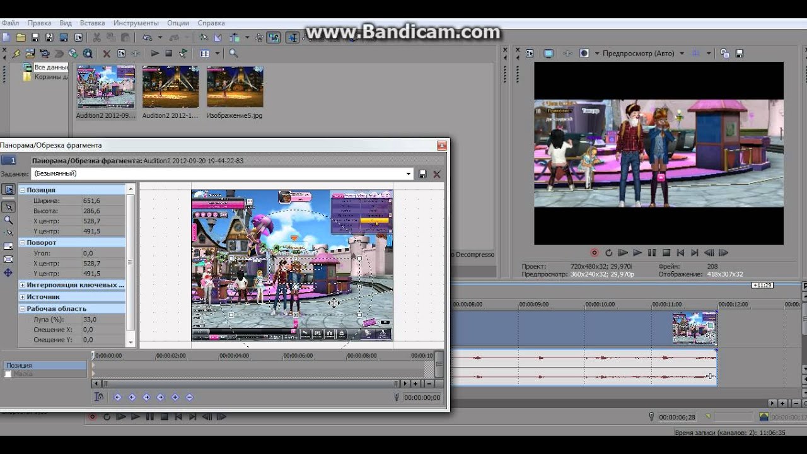
Task: Open the Вставка menu
Action: pyautogui.click(x=93, y=23)
